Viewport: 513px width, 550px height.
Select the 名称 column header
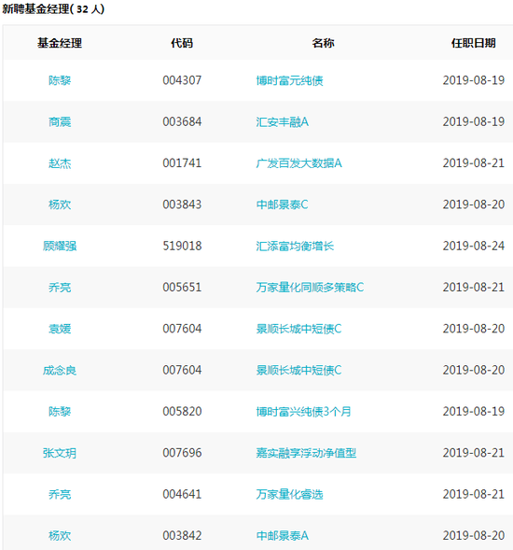[x=323, y=43]
